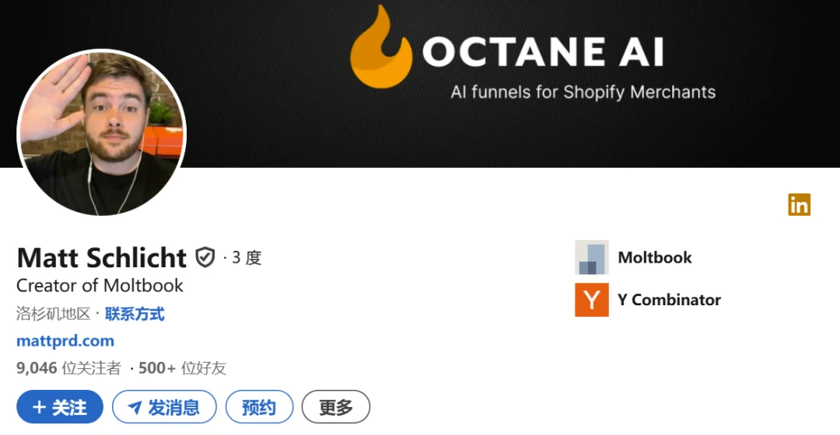The image size is (840, 435).
Task: Click the name Matt Schlicht
Action: point(102,257)
